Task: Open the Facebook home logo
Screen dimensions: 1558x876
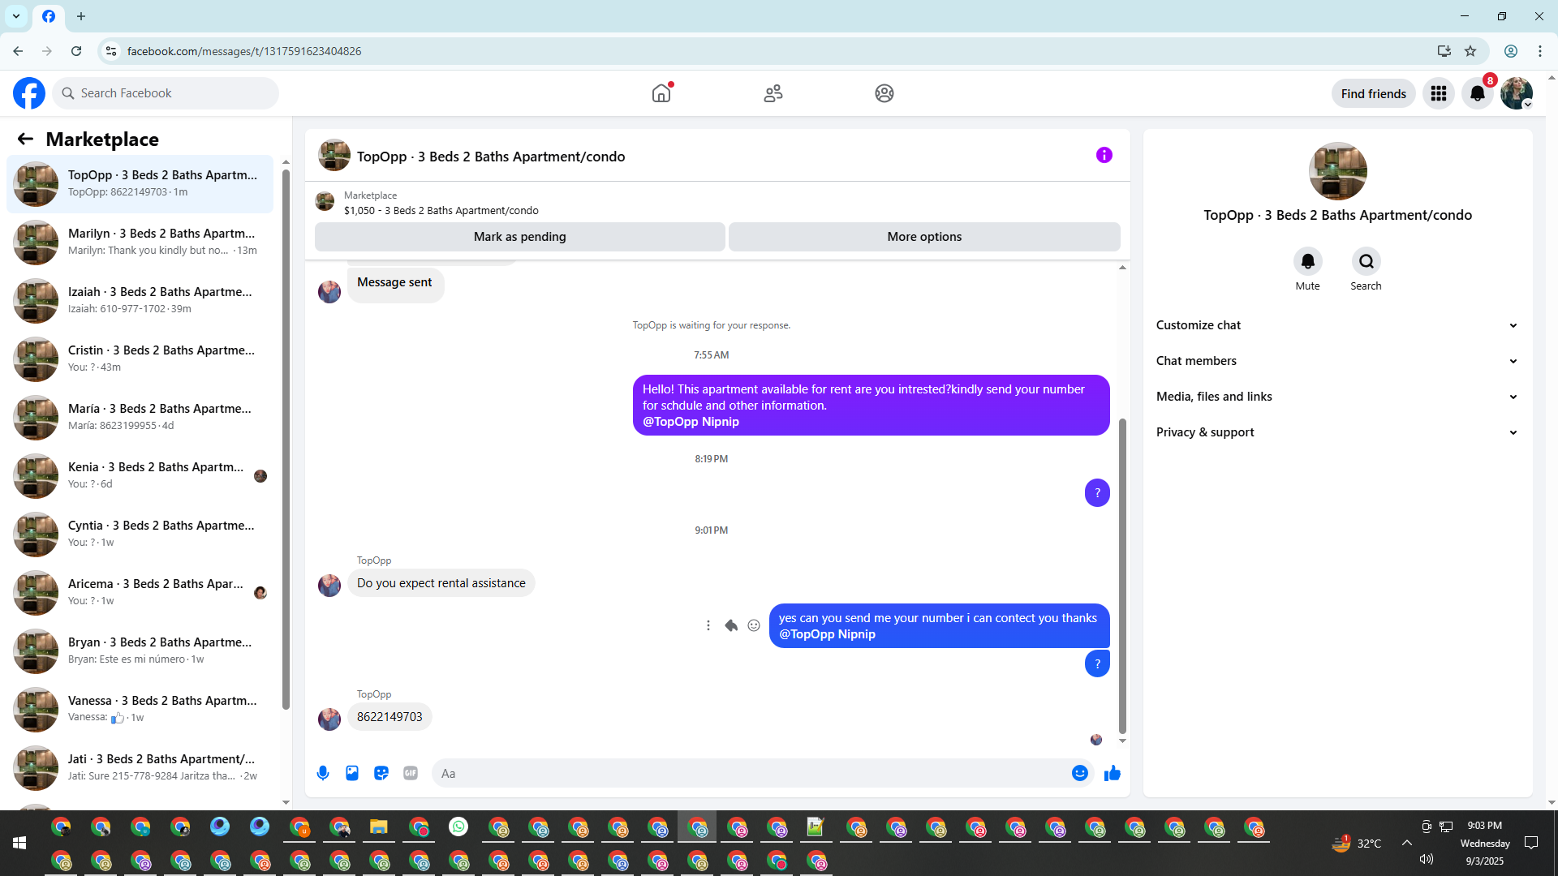Action: click(x=29, y=93)
